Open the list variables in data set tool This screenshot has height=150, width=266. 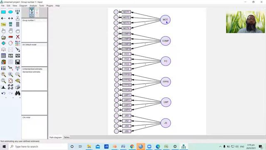point(17,25)
